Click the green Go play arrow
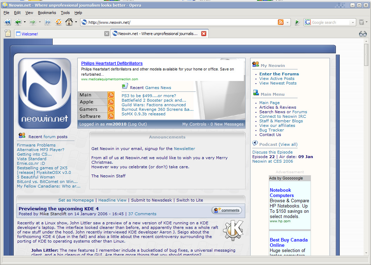The image size is (371, 265). click(297, 22)
